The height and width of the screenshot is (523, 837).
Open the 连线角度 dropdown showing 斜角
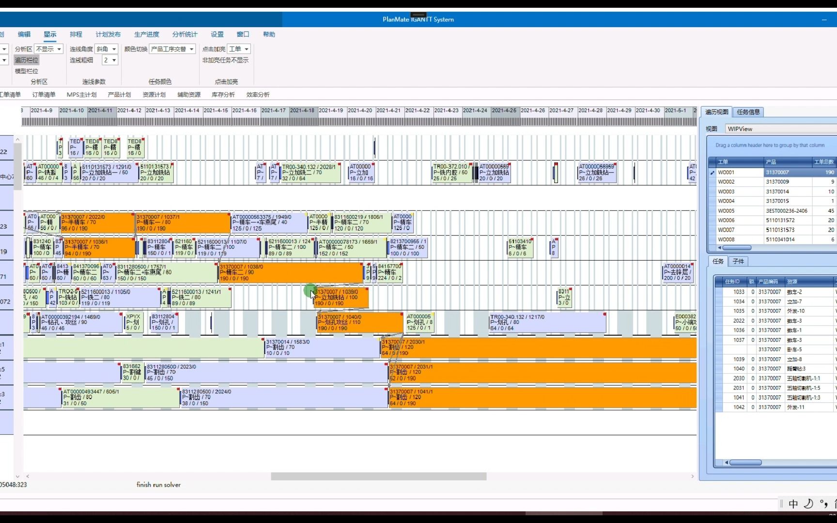click(x=107, y=49)
